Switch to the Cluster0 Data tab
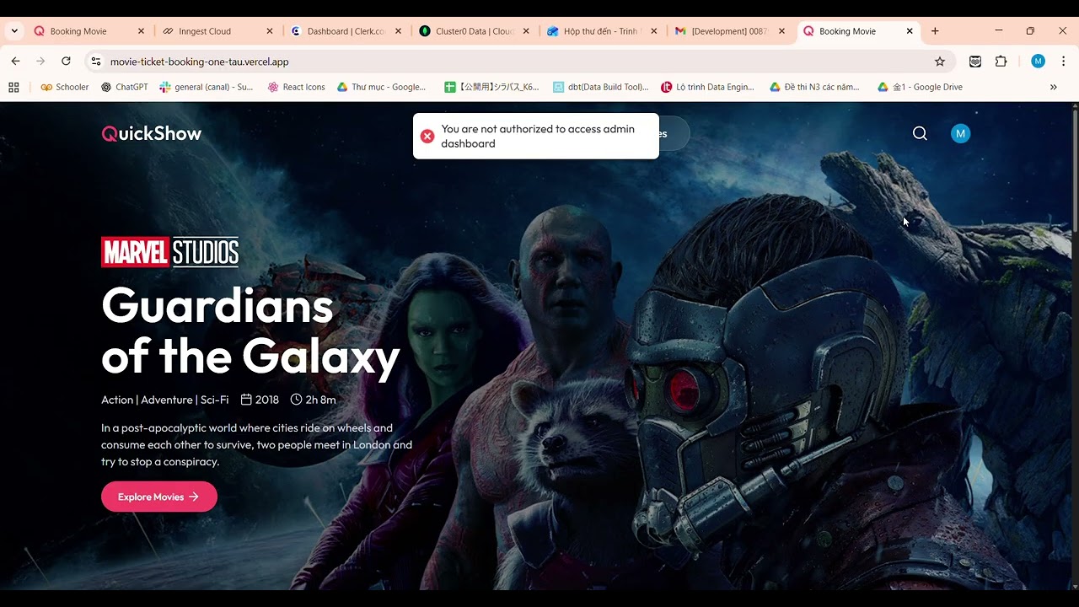This screenshot has width=1079, height=607. (x=475, y=31)
